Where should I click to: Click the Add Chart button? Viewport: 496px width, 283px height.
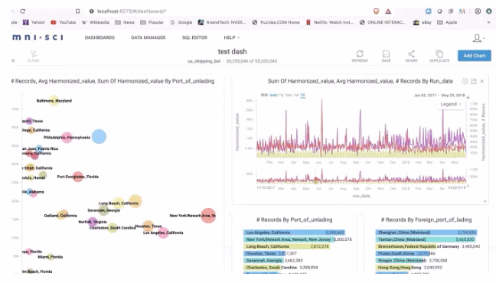click(x=474, y=56)
